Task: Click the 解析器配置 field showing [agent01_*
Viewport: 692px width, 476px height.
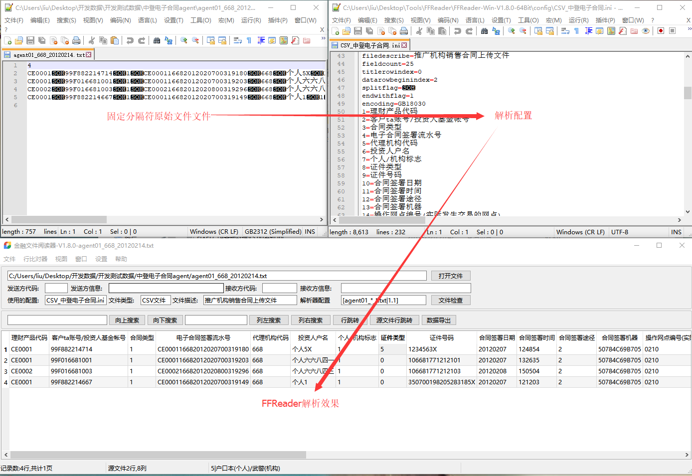Action: tap(383, 300)
